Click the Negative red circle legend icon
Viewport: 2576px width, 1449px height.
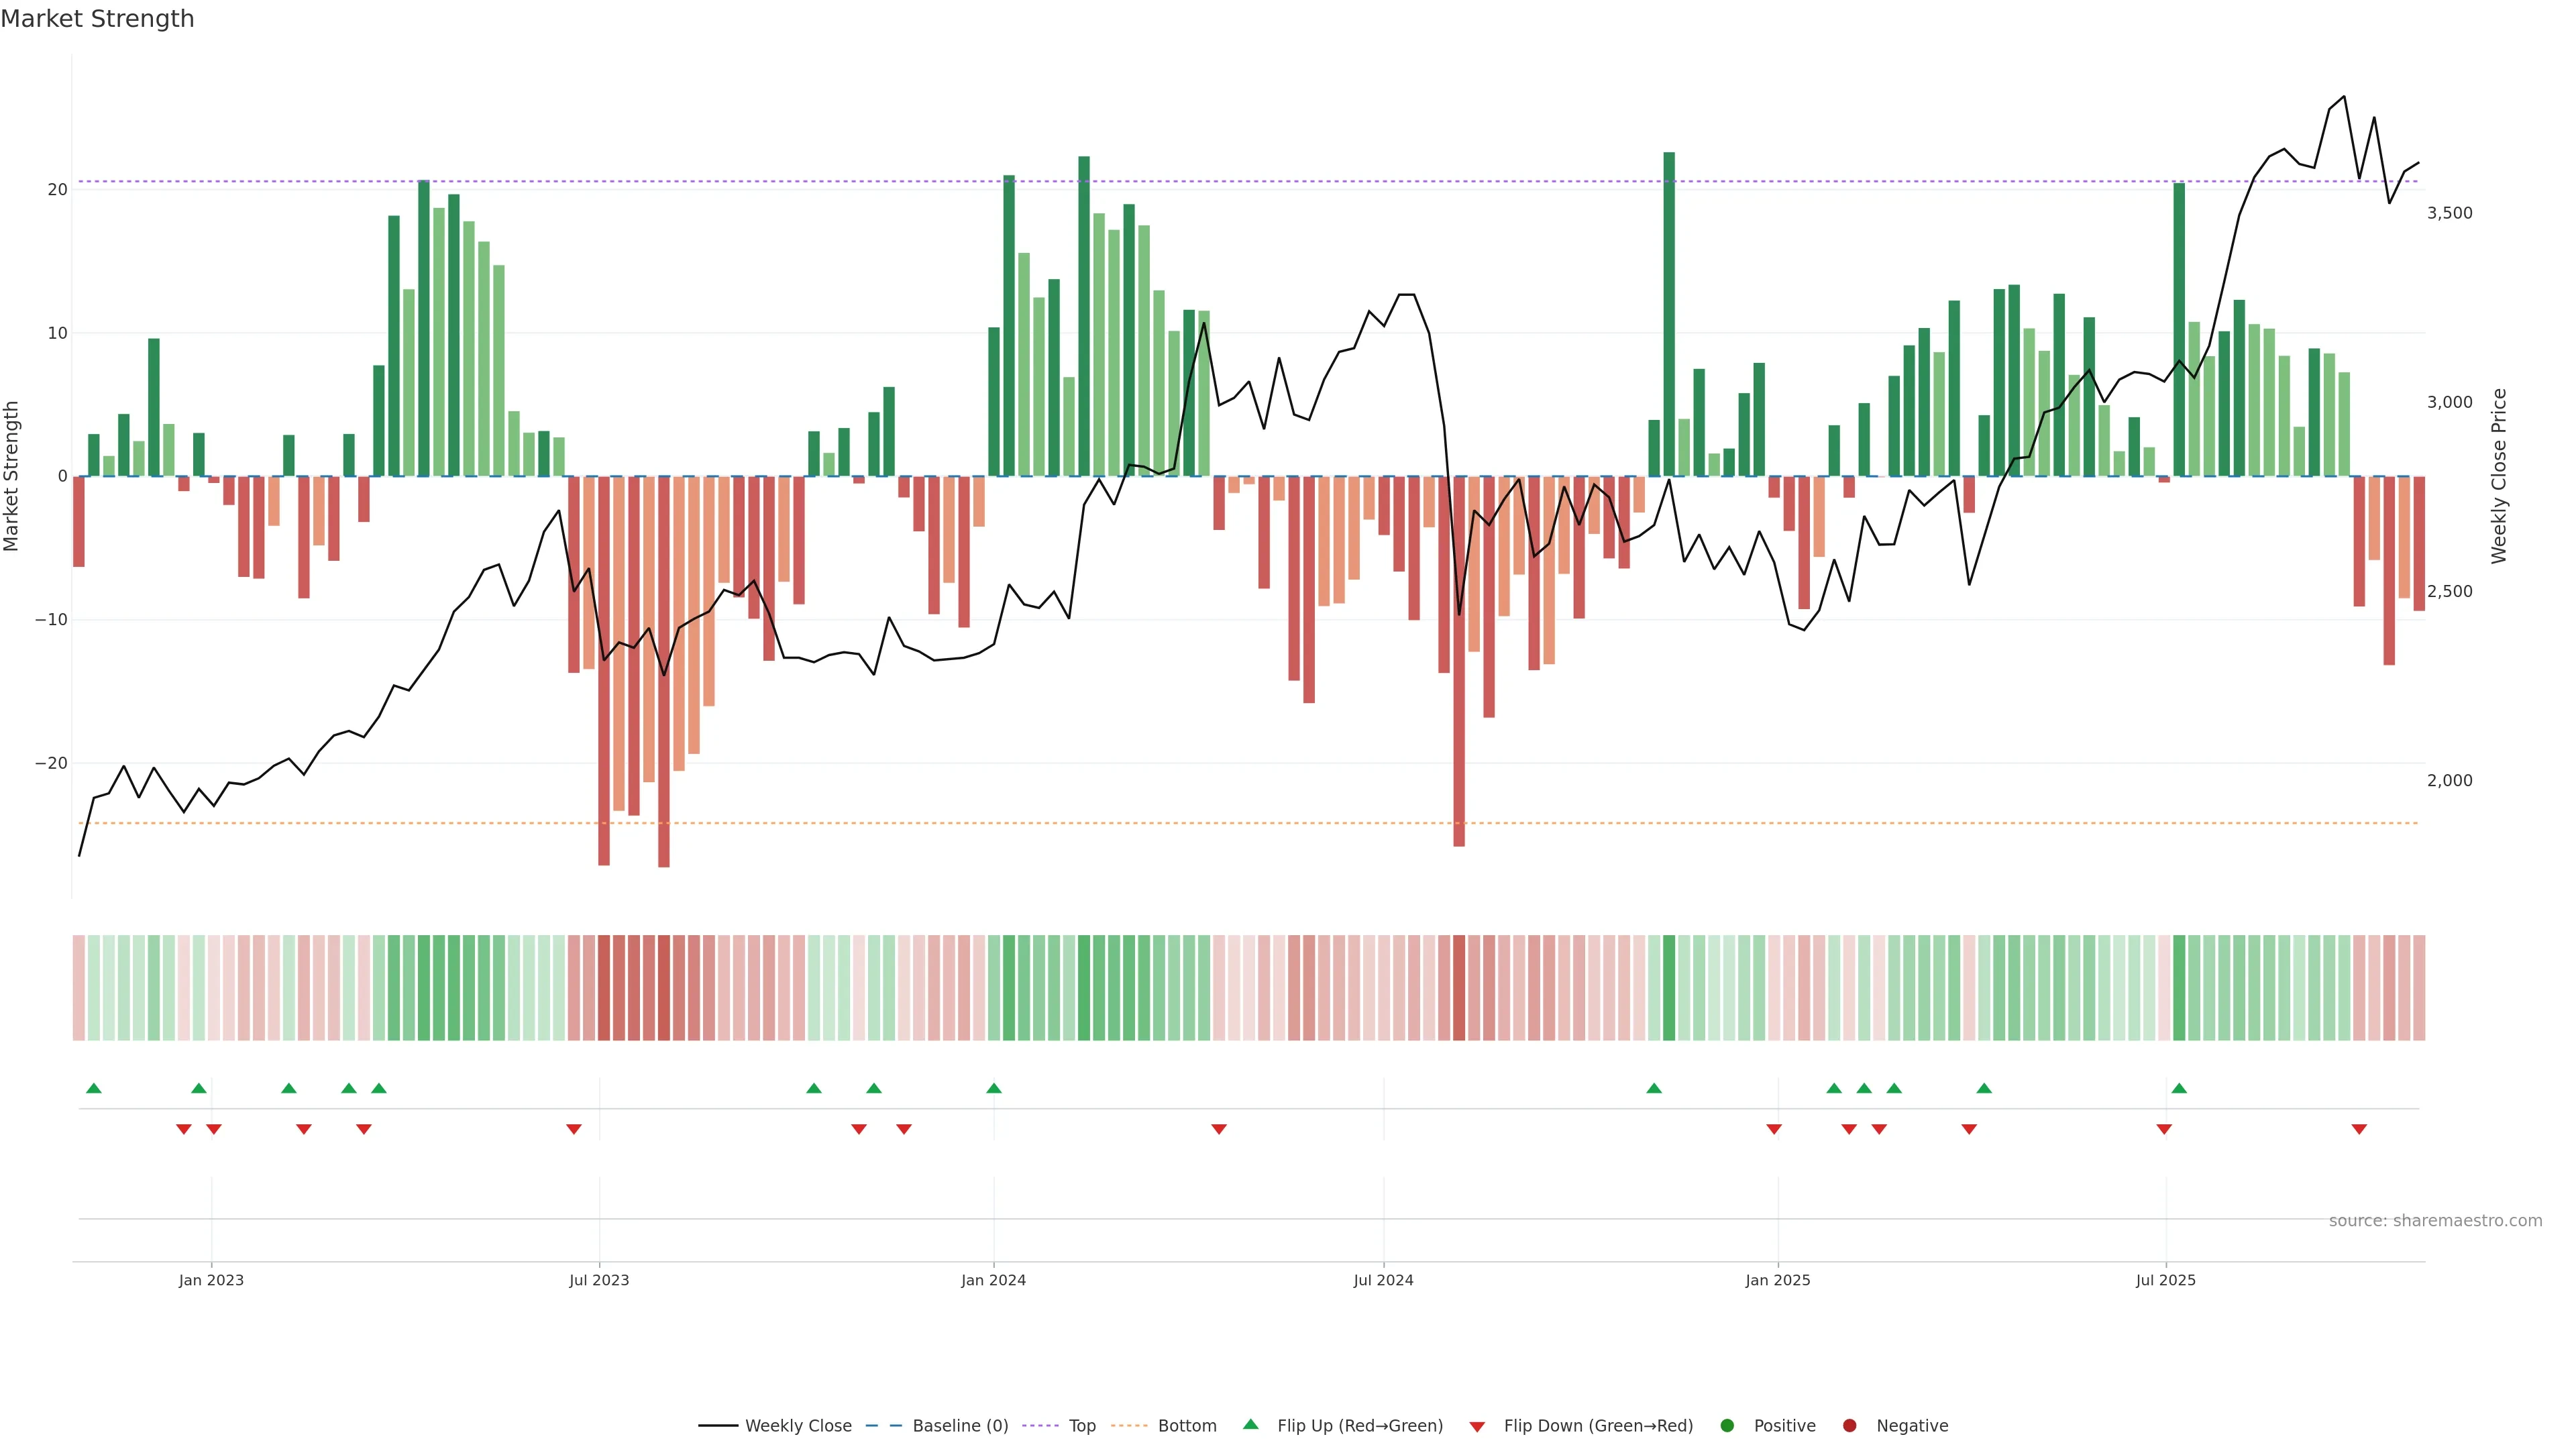[1849, 1426]
